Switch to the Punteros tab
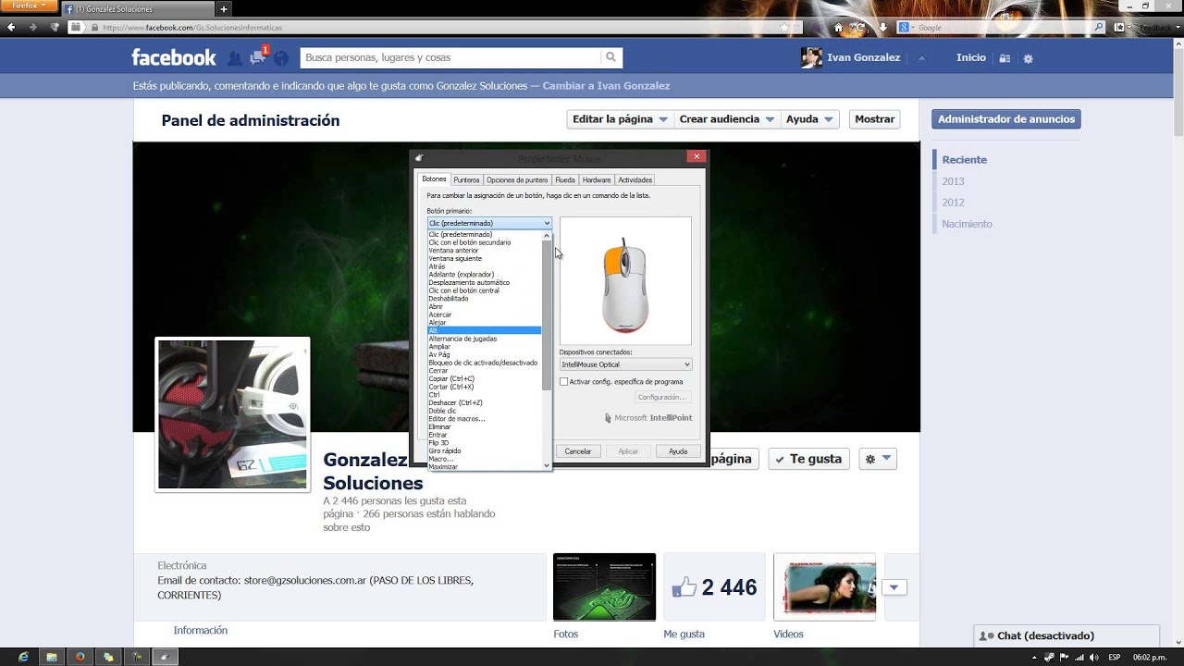This screenshot has width=1184, height=666. (x=466, y=179)
